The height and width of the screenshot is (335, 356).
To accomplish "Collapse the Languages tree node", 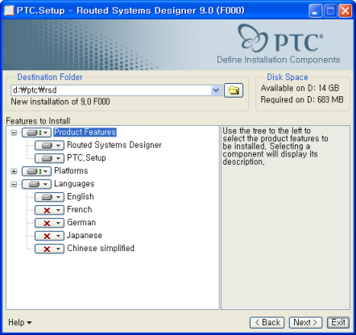I will tap(14, 184).
